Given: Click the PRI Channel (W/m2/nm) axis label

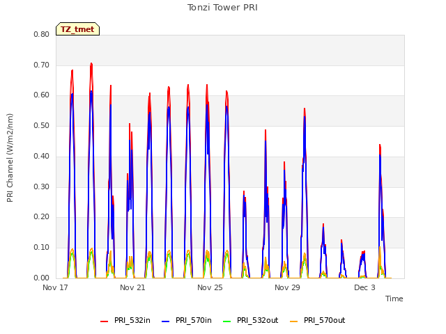Looking at the screenshot, I should point(10,158).
